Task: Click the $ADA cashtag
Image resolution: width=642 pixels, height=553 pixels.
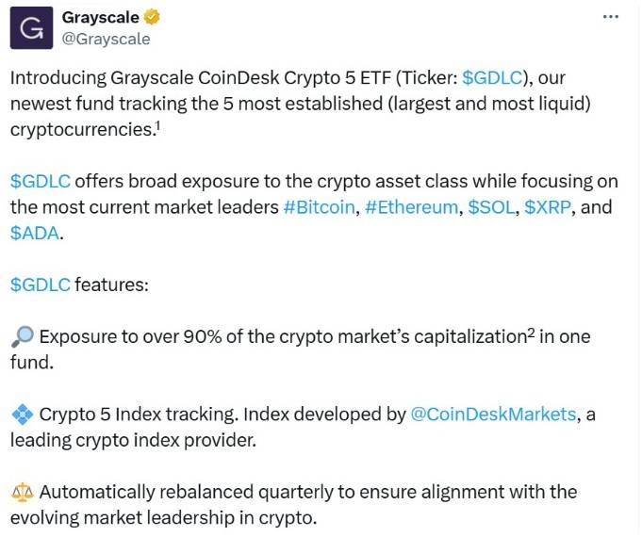Action: pos(35,233)
